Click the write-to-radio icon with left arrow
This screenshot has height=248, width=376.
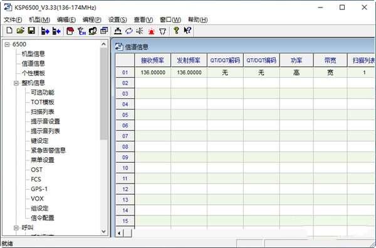(56, 31)
